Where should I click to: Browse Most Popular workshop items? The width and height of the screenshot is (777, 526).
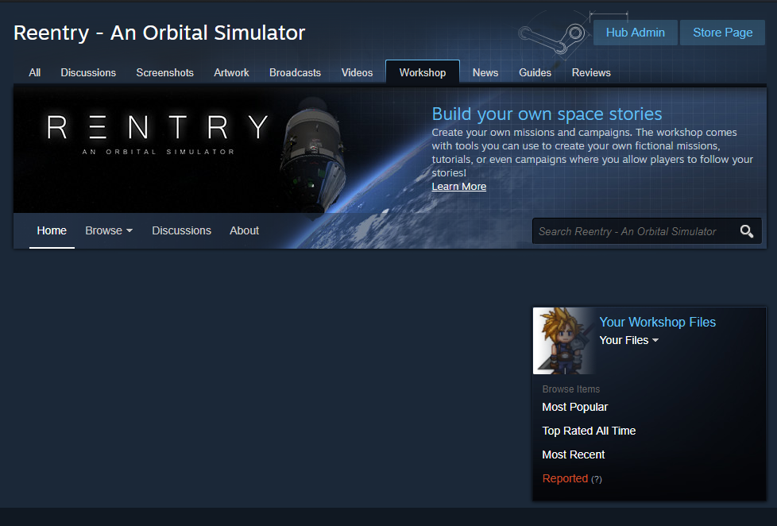[x=575, y=407]
